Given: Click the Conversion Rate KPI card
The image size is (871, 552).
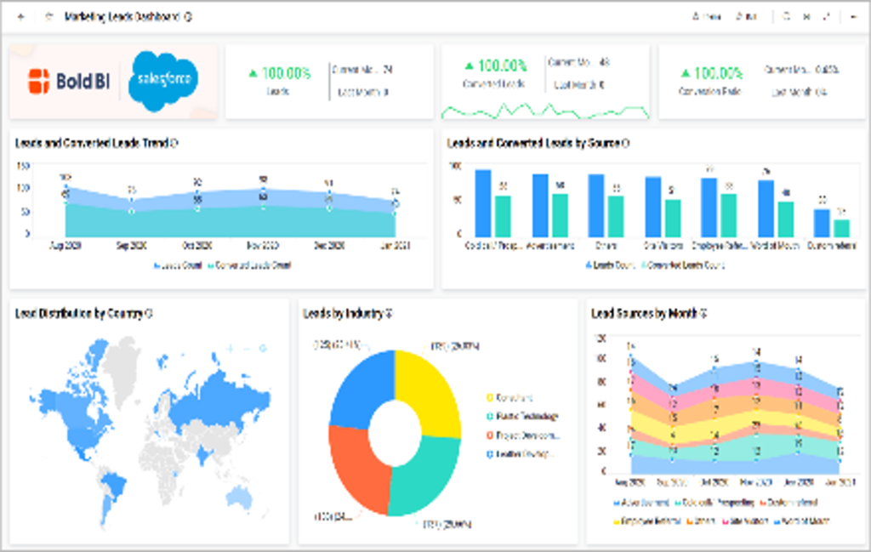Looking at the screenshot, I should coord(761,82).
